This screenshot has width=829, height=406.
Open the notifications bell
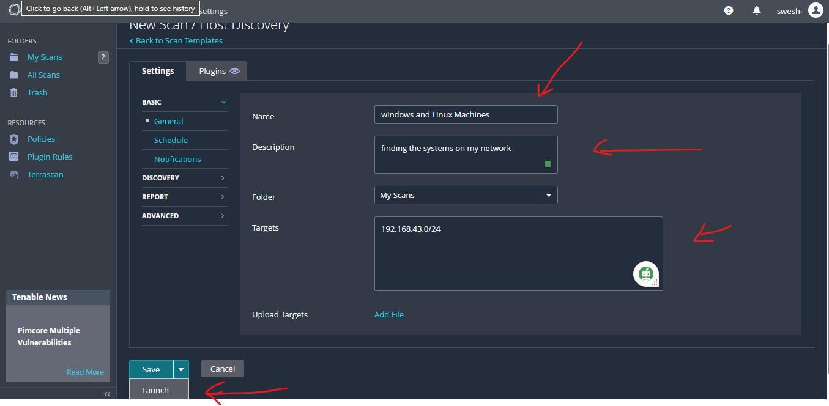coord(757,10)
